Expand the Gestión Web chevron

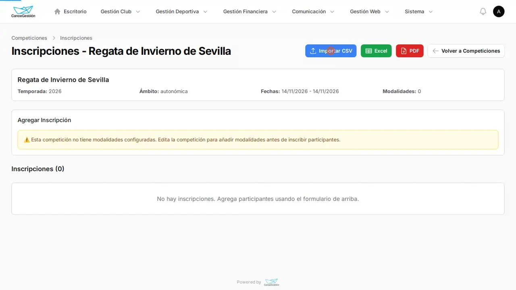[387, 12]
